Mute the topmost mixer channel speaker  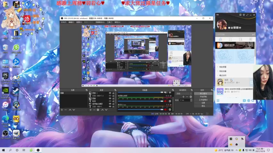pyautogui.click(x=166, y=92)
